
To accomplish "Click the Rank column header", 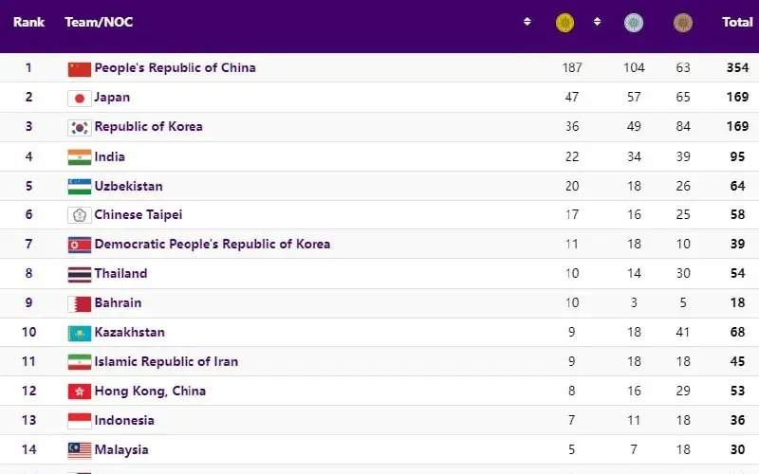I will coord(28,22).
